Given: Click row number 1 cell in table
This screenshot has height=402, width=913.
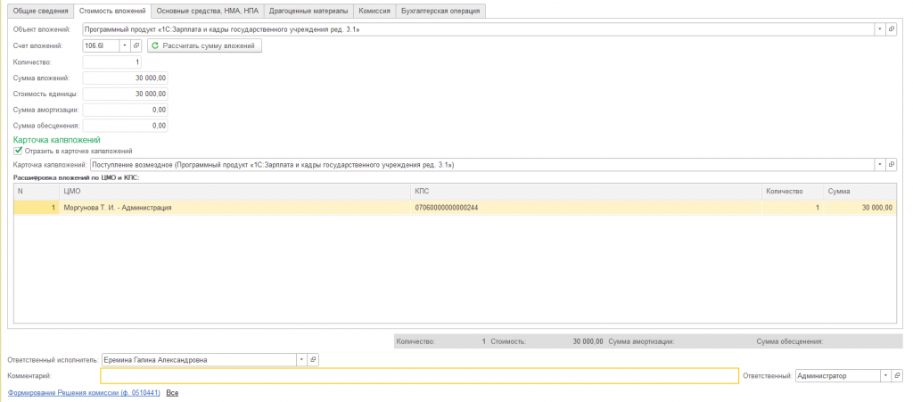Looking at the screenshot, I should (36, 207).
